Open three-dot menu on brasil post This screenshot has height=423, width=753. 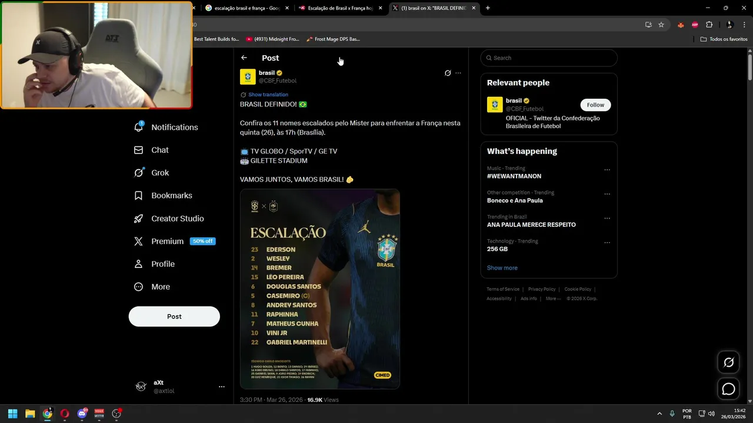tap(458, 73)
